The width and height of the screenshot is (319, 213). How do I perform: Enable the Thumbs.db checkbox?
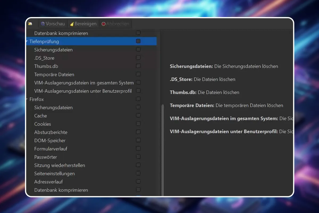pos(138,66)
